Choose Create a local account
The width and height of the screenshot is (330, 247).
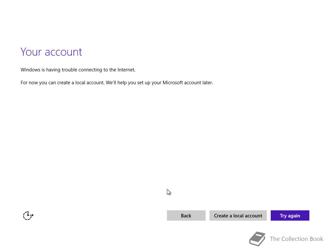pyautogui.click(x=238, y=215)
